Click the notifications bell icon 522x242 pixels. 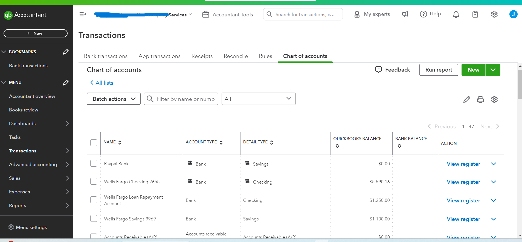point(456,14)
